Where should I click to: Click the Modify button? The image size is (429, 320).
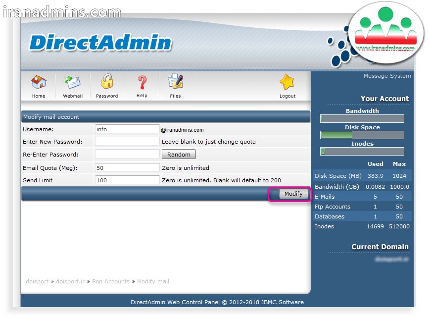293,194
